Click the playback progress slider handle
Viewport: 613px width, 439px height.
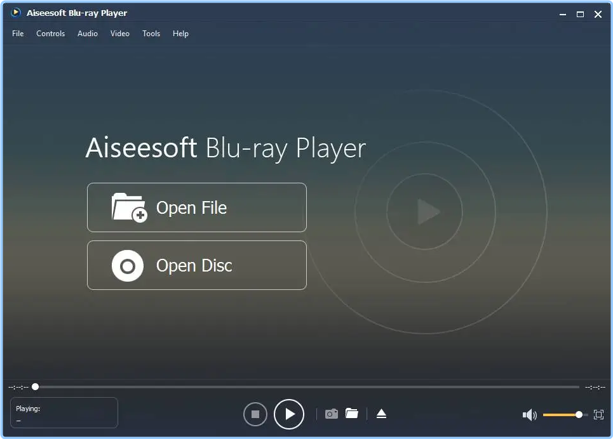coord(35,387)
